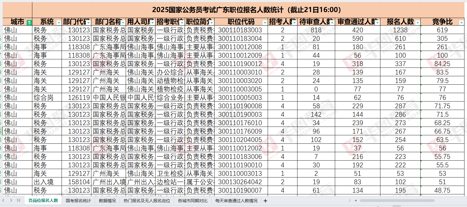This screenshot has width=467, height=207.
Task: Select position code cell 300110190008
Action: coord(241,106)
